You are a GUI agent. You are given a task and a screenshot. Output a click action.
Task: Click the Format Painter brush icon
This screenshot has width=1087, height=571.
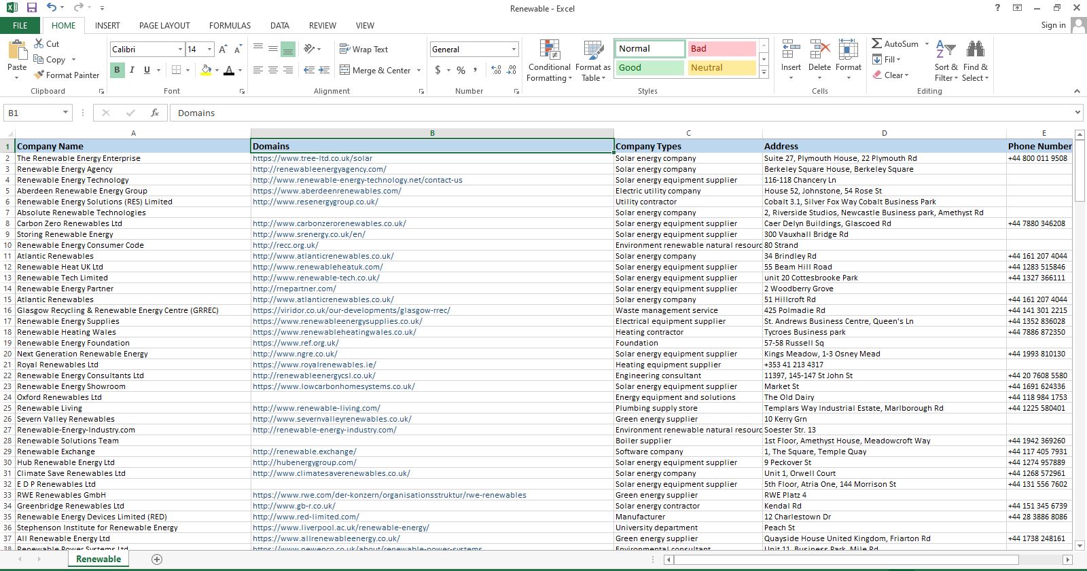(39, 75)
